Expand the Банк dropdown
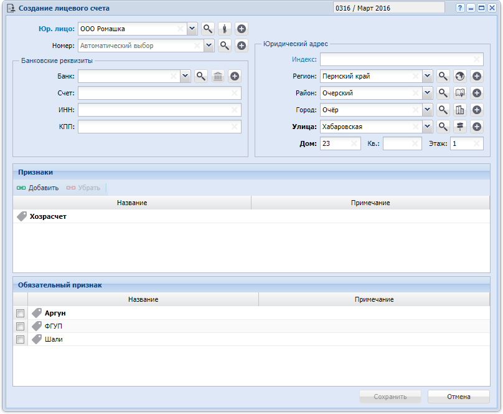503x414 pixels. pos(185,76)
